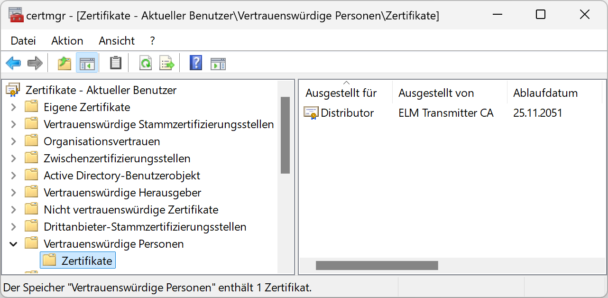Maximize the certmgr window
This screenshot has width=608, height=298.
pos(540,15)
